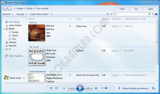Open the Düzenle menu
This screenshot has width=160, height=94.
[8, 14]
